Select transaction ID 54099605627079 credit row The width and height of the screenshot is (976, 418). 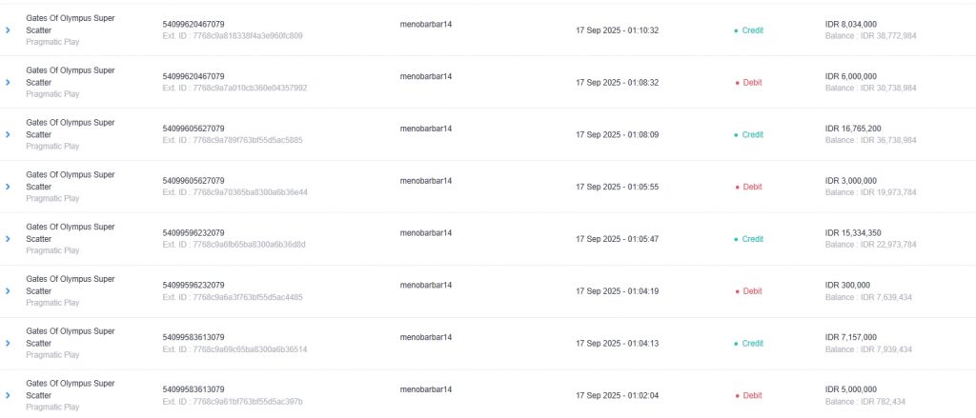[x=193, y=129]
